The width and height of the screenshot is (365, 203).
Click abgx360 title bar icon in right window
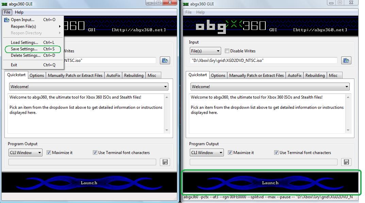(x=186, y=4)
